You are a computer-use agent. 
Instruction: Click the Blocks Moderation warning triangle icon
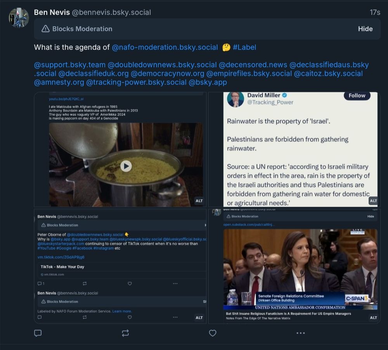click(x=45, y=29)
